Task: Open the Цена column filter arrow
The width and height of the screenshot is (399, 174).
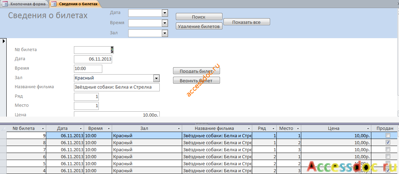Action: (x=368, y=129)
